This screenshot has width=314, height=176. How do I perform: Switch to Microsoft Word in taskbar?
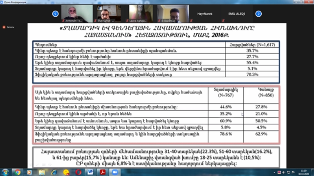(90, 172)
